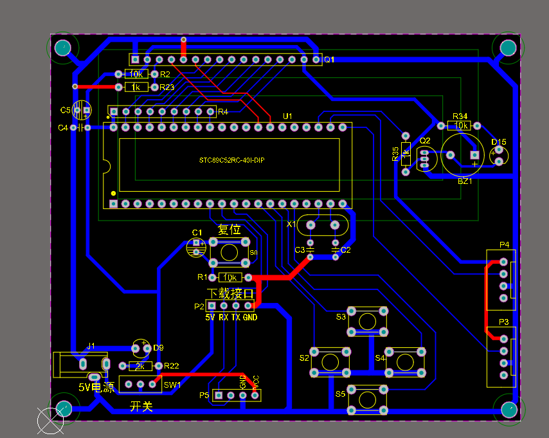Click the J1 designator label
Viewport: 549px width, 438px height.
coord(91,346)
